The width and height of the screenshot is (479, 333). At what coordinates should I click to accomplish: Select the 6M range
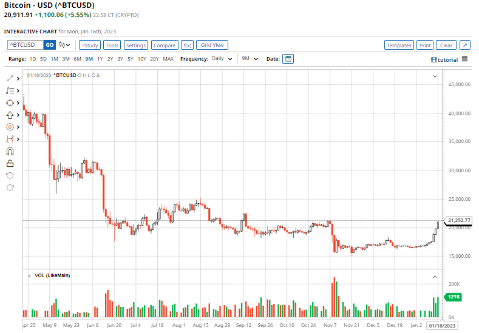point(77,59)
